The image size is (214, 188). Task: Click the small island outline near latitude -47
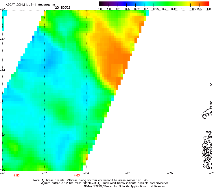[x=206, y=113]
